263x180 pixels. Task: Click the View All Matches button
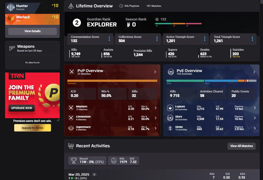point(241,146)
